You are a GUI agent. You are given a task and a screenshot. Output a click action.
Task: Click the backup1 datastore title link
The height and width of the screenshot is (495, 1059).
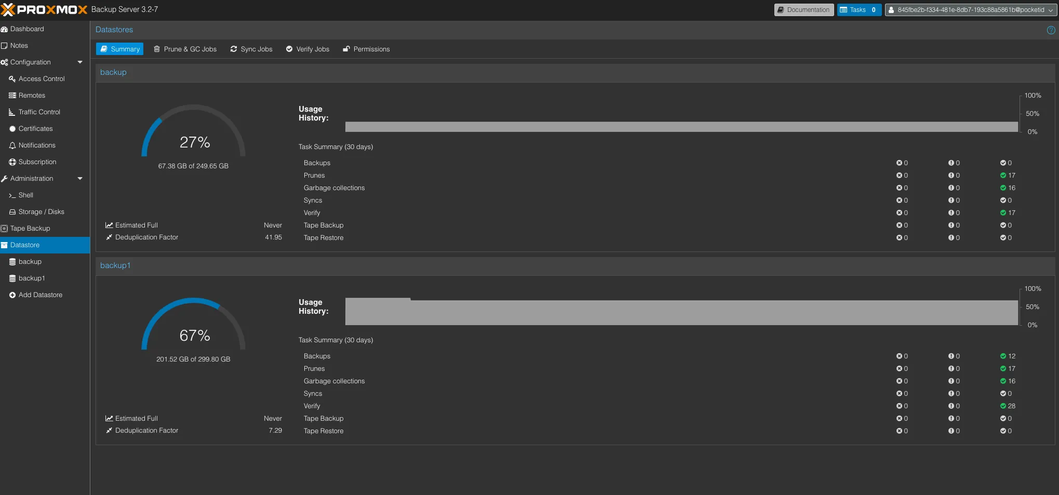tap(115, 265)
